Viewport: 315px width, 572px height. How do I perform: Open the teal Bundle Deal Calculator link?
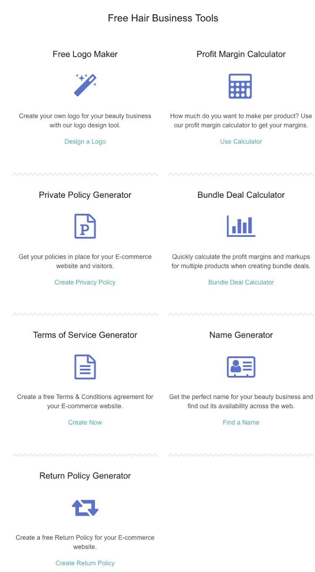(x=241, y=282)
